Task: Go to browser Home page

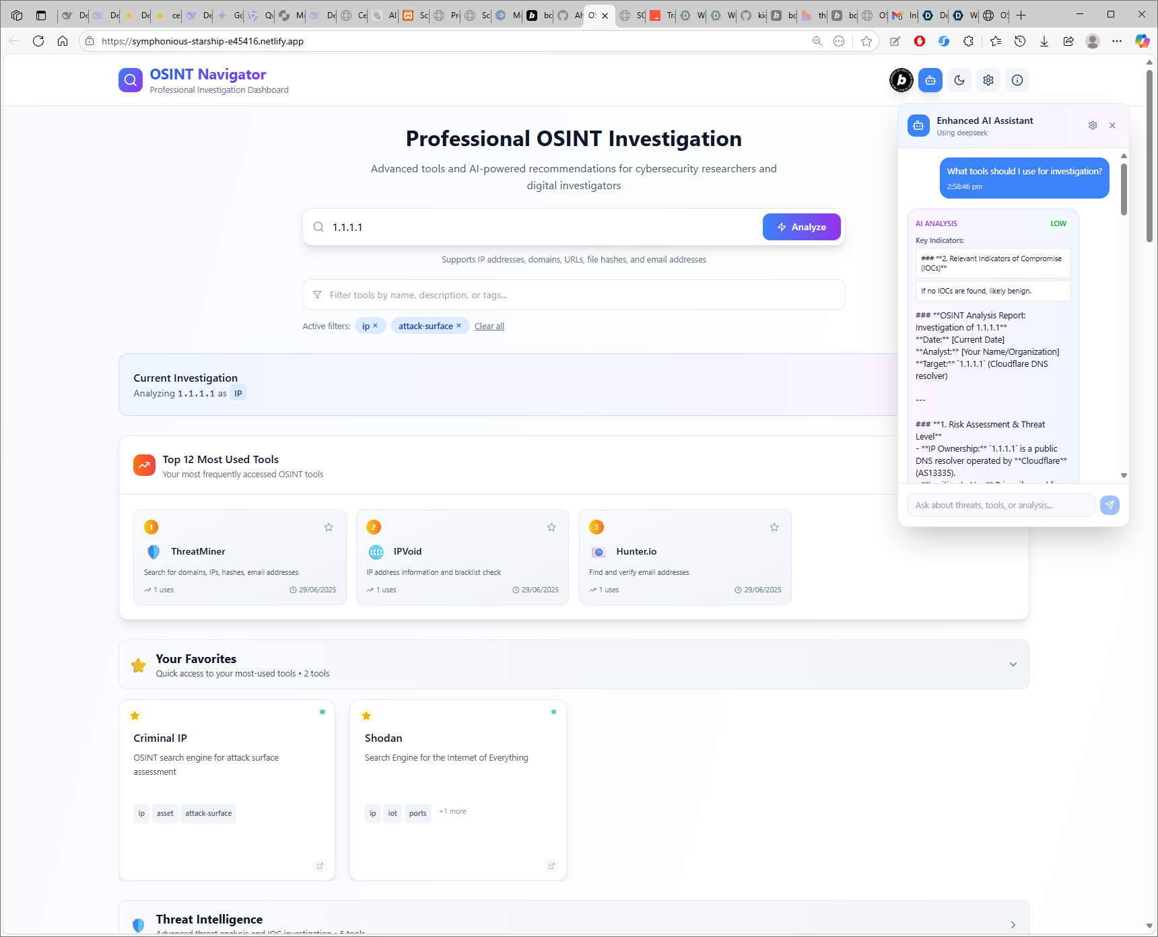Action: [63, 41]
